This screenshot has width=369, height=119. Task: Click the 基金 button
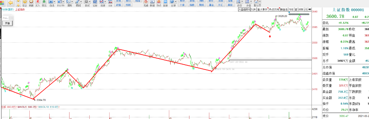tap(211, 5)
